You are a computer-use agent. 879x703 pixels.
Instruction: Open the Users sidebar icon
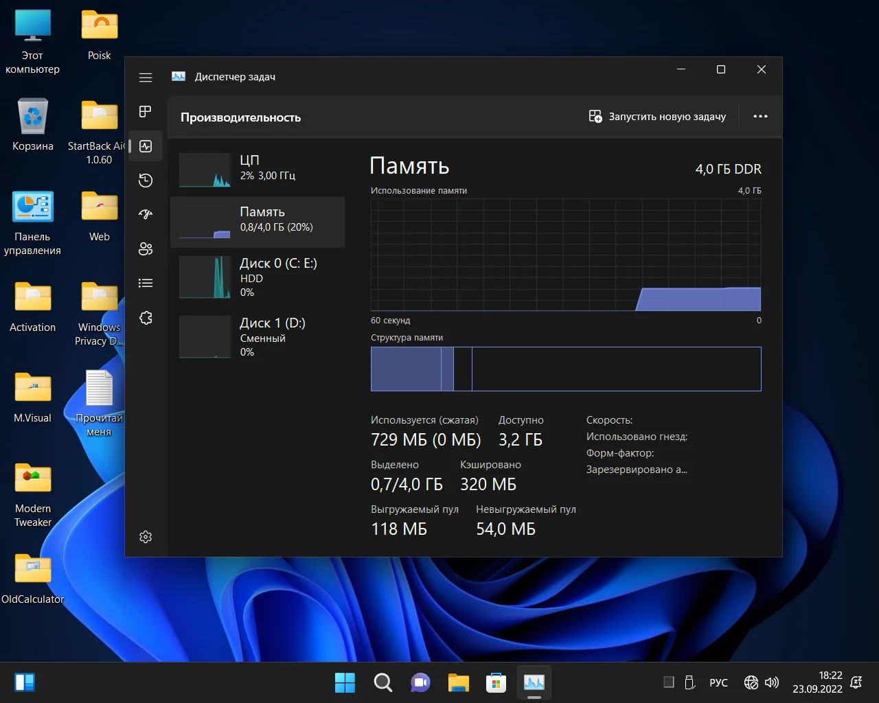coord(146,249)
